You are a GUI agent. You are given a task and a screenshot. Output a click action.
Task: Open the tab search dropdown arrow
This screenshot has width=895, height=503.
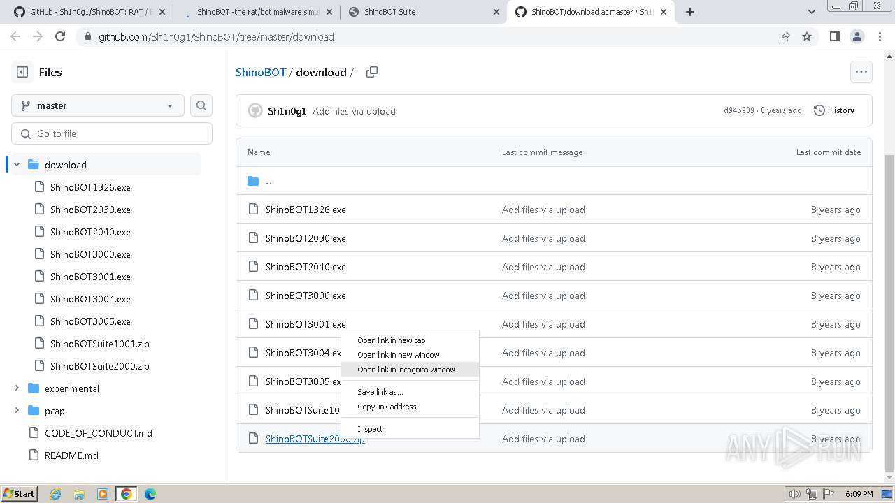(x=812, y=12)
